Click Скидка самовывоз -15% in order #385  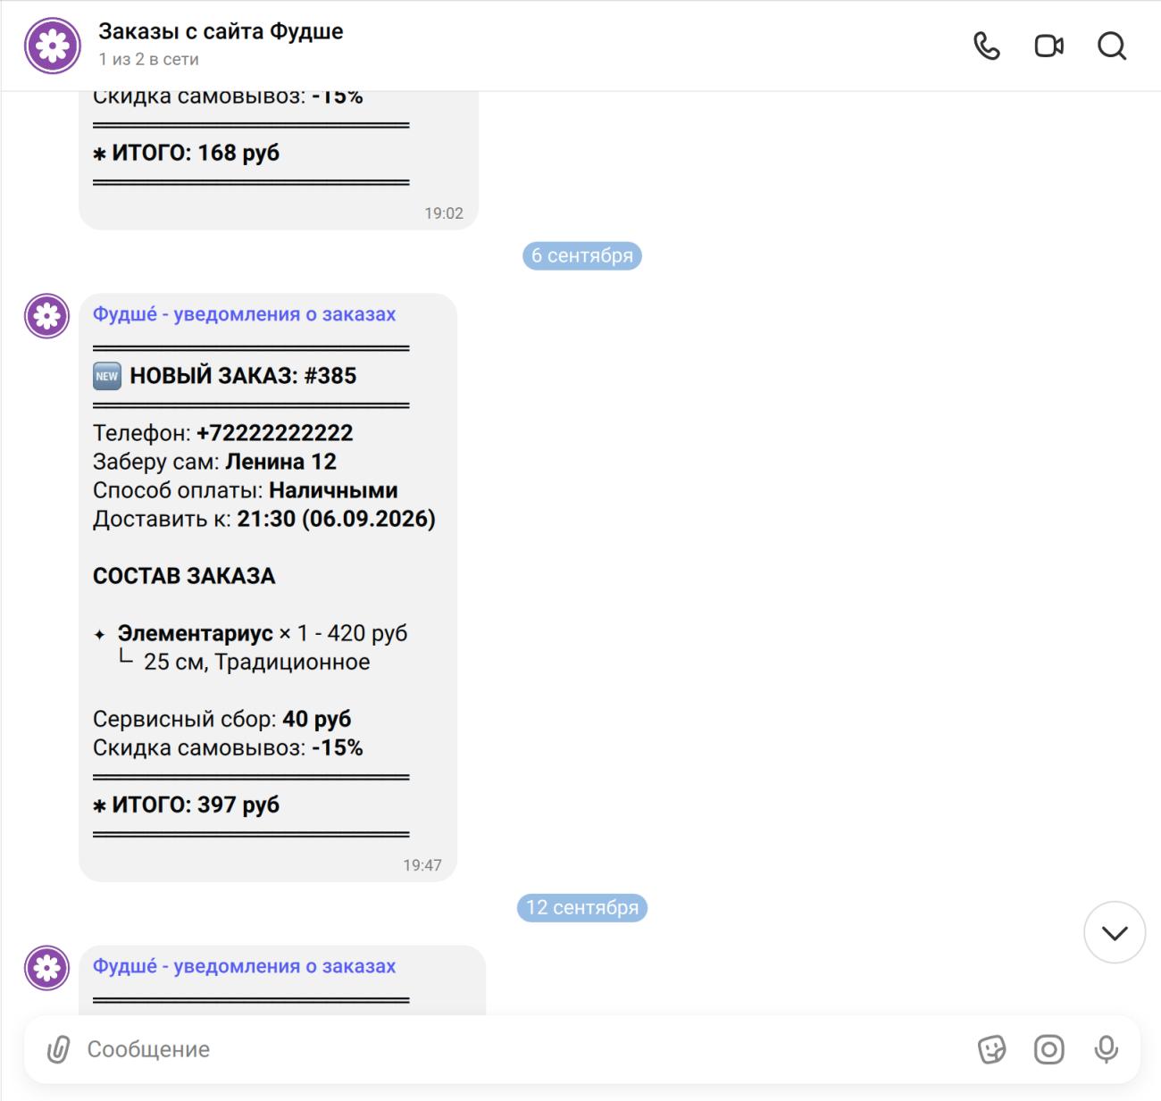pyautogui.click(x=228, y=747)
